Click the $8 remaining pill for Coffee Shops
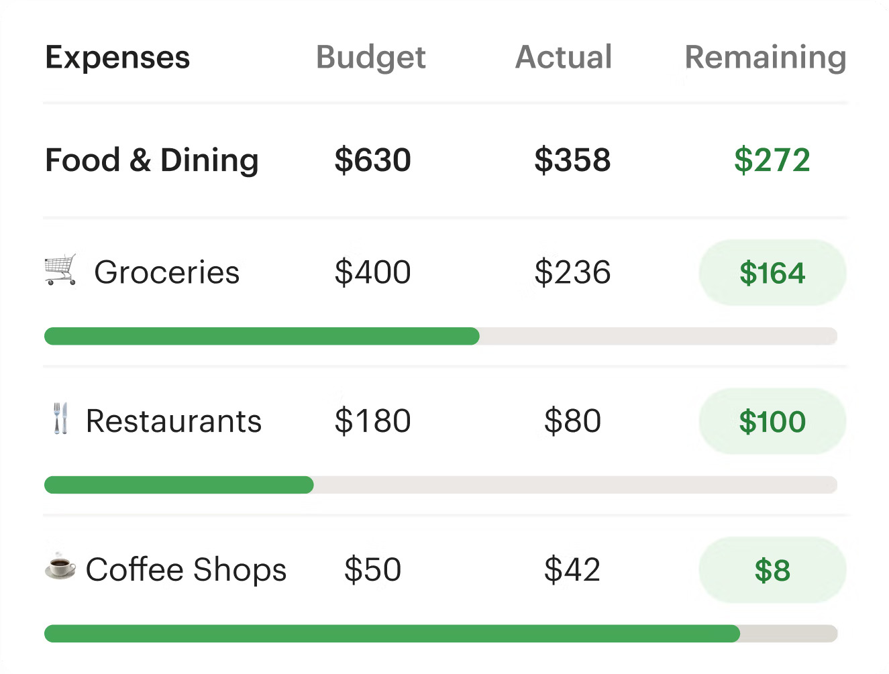This screenshot has width=889, height=674. coord(772,570)
